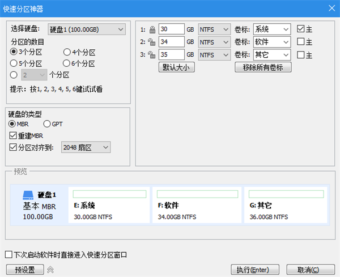
Task: Uncheck 主 for partition 1 (系统)
Action: tap(300, 29)
